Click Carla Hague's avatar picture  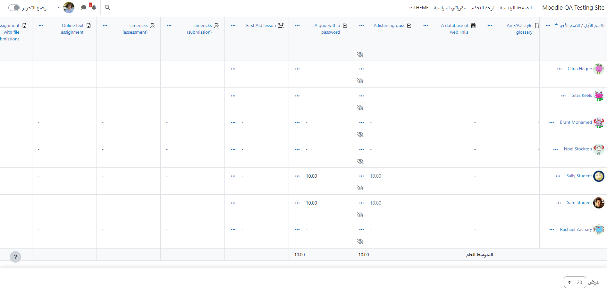[599, 69]
